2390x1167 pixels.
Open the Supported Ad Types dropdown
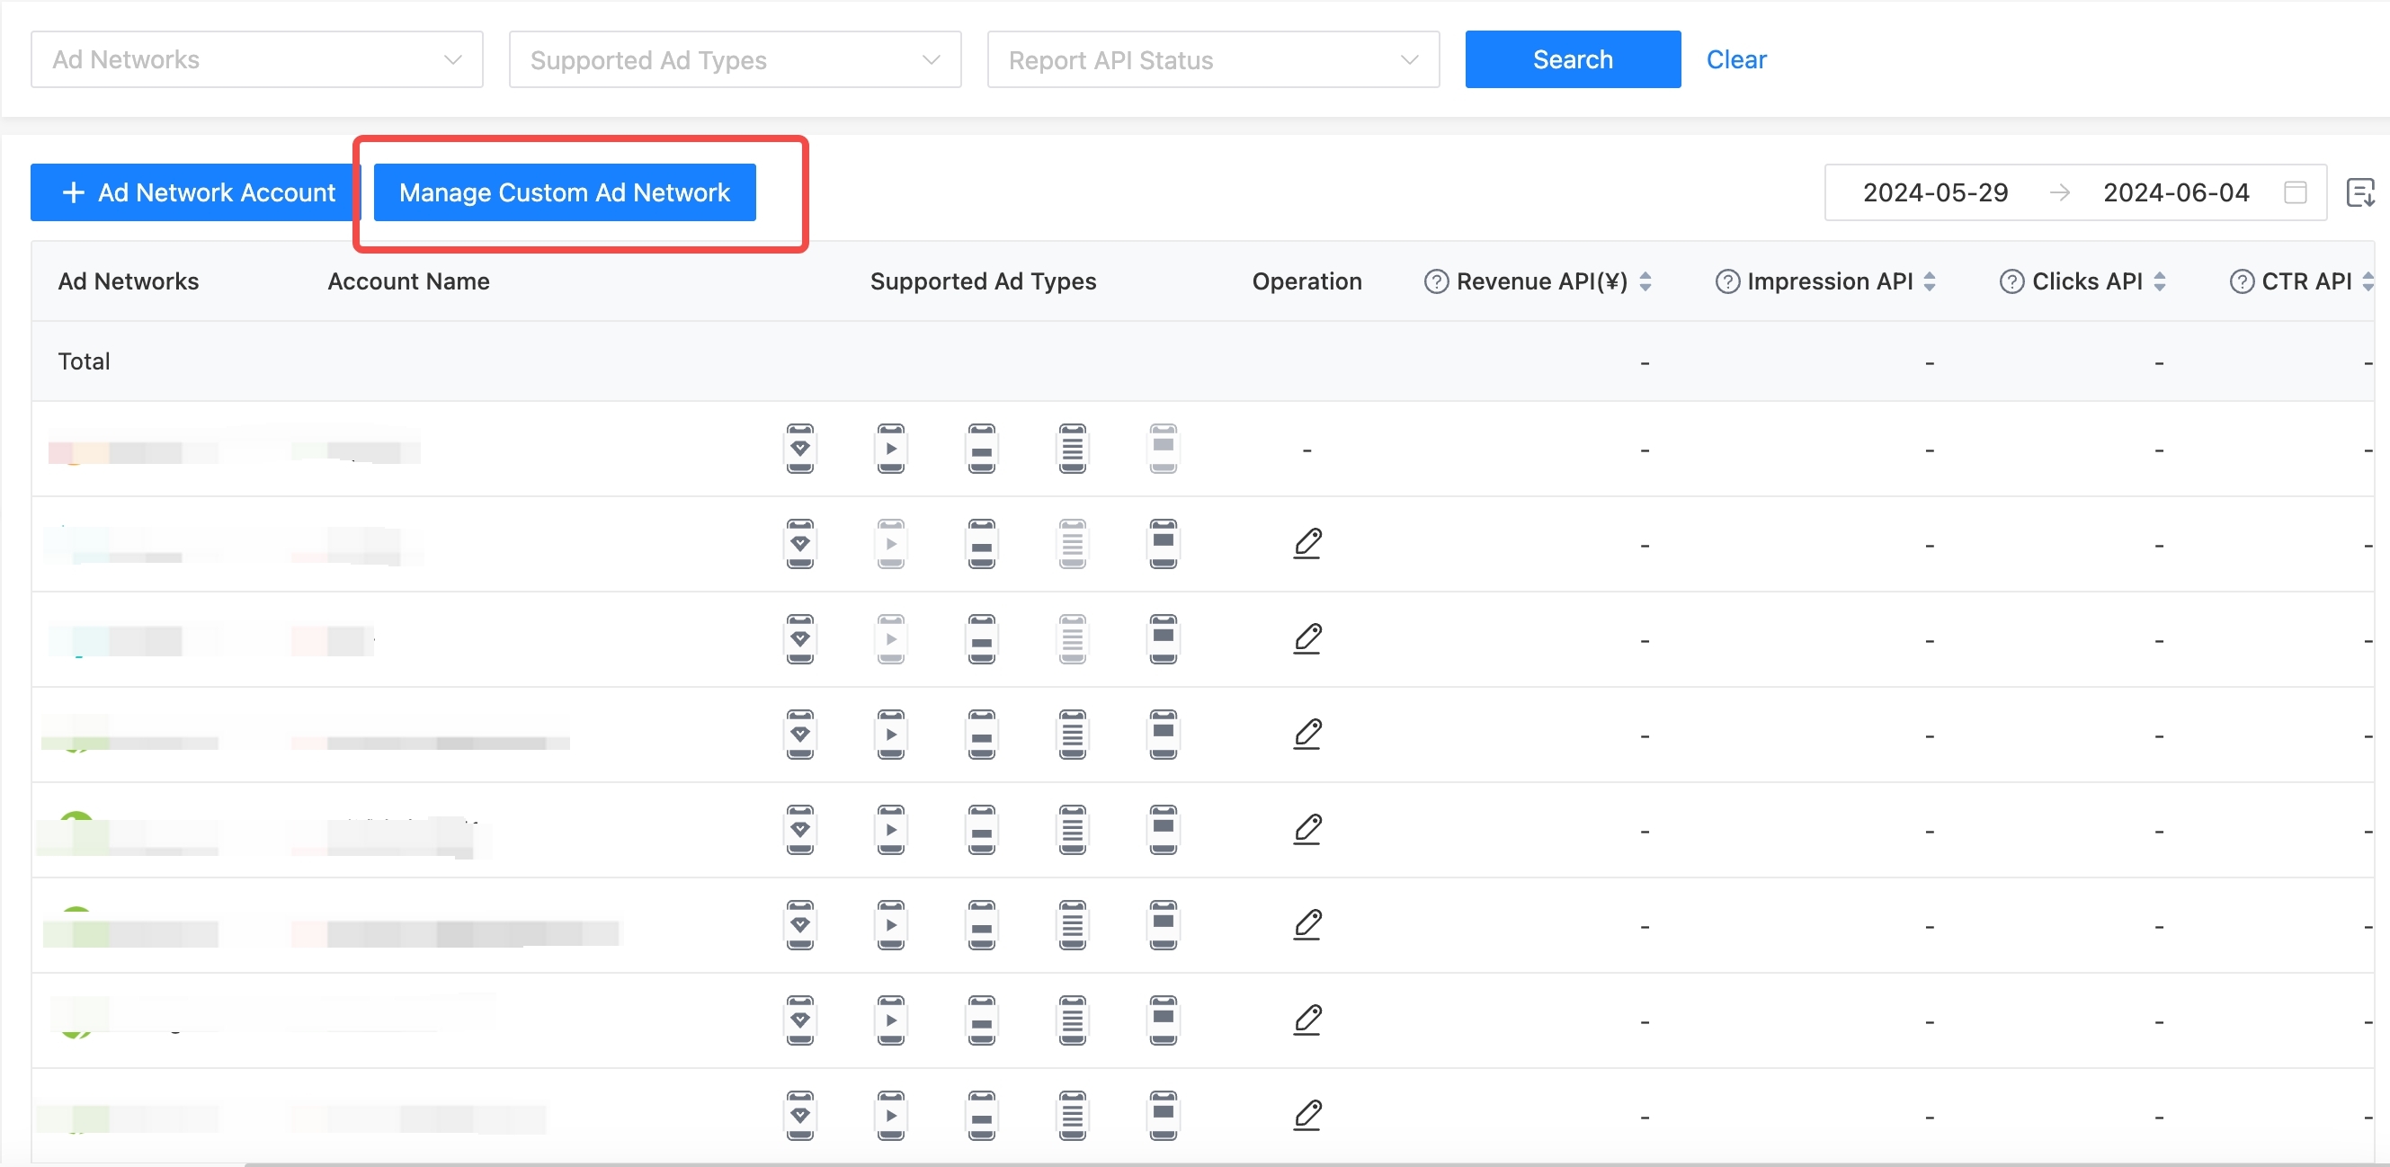coord(736,59)
